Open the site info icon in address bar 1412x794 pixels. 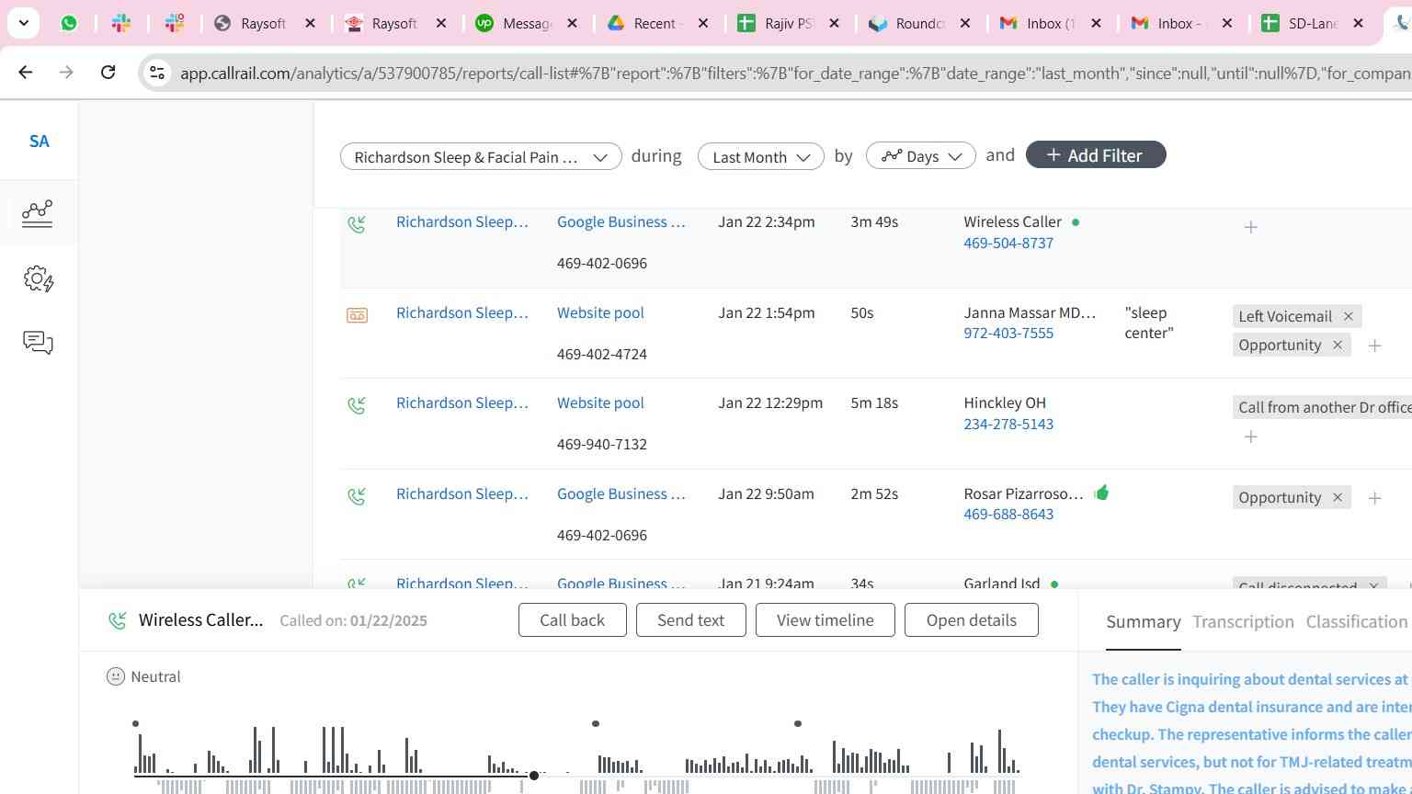tap(156, 73)
